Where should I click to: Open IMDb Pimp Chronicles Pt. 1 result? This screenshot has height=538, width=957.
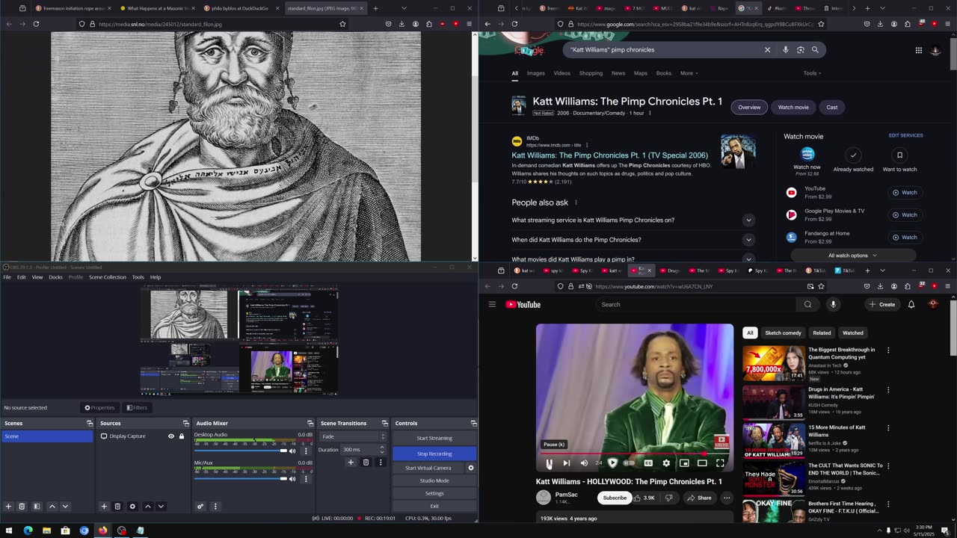609,155
